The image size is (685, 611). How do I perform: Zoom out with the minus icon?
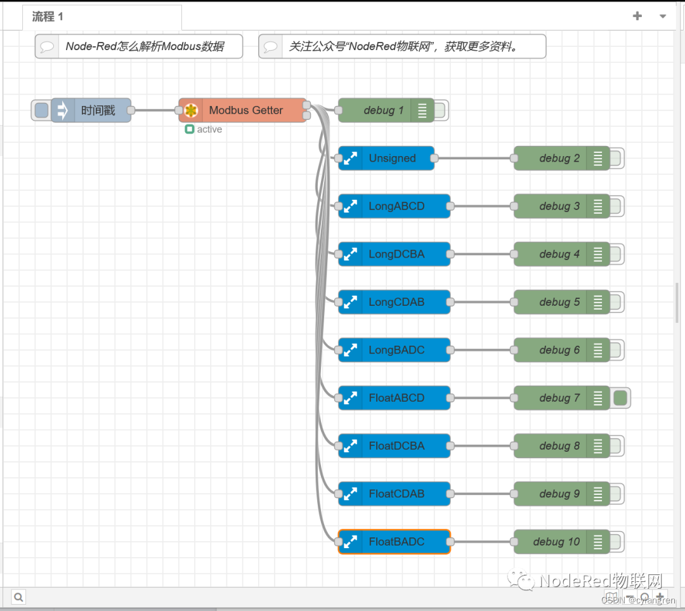tap(629, 596)
